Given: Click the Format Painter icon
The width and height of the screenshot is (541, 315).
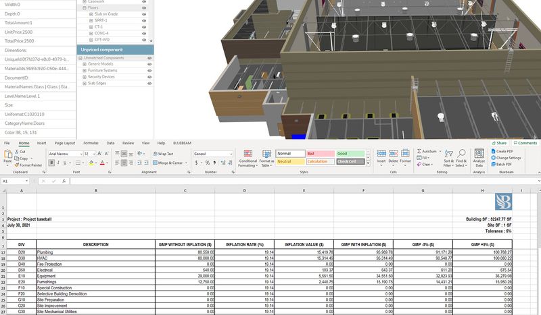Looking at the screenshot, I should tap(16, 165).
